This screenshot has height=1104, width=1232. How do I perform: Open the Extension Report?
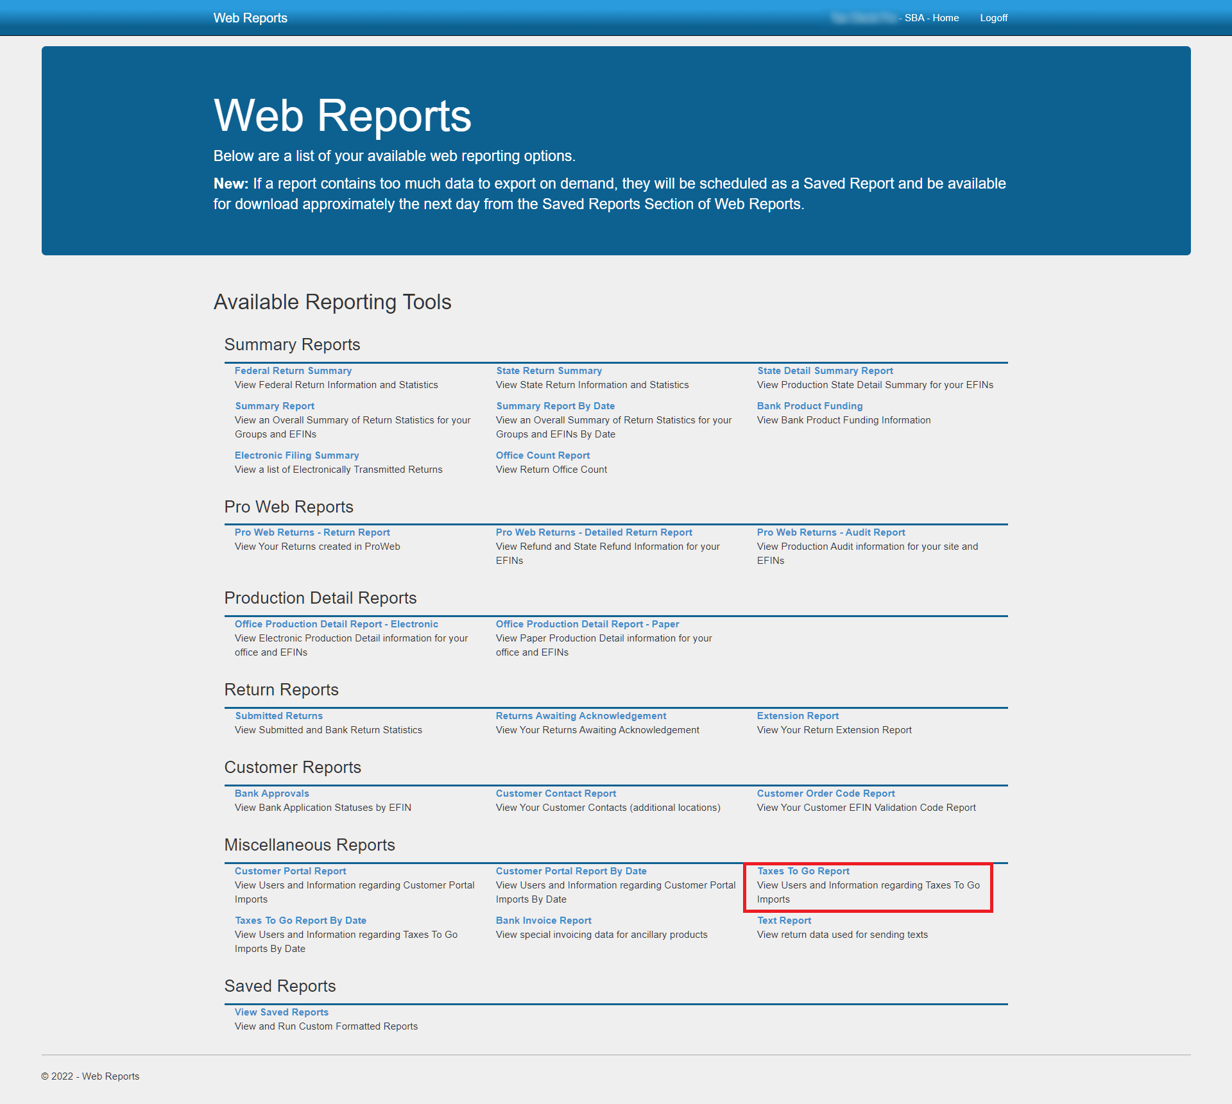point(798,716)
